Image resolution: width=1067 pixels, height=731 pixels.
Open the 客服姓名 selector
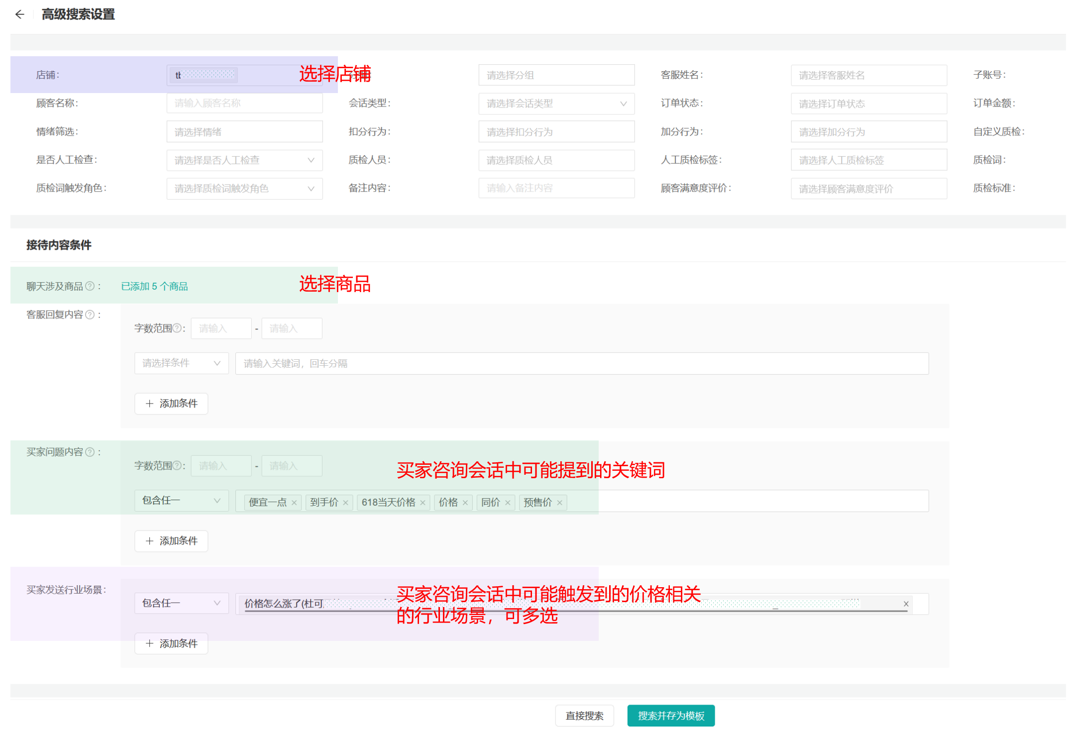coord(869,75)
